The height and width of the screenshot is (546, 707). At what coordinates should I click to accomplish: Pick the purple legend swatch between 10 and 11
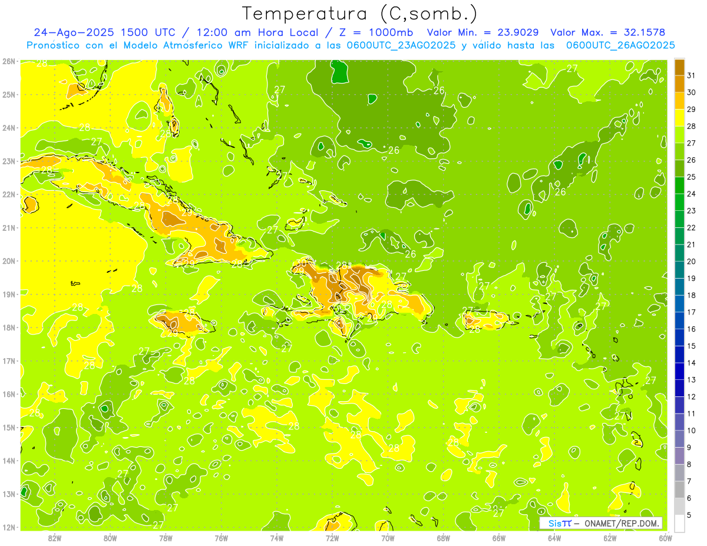pyautogui.click(x=679, y=422)
